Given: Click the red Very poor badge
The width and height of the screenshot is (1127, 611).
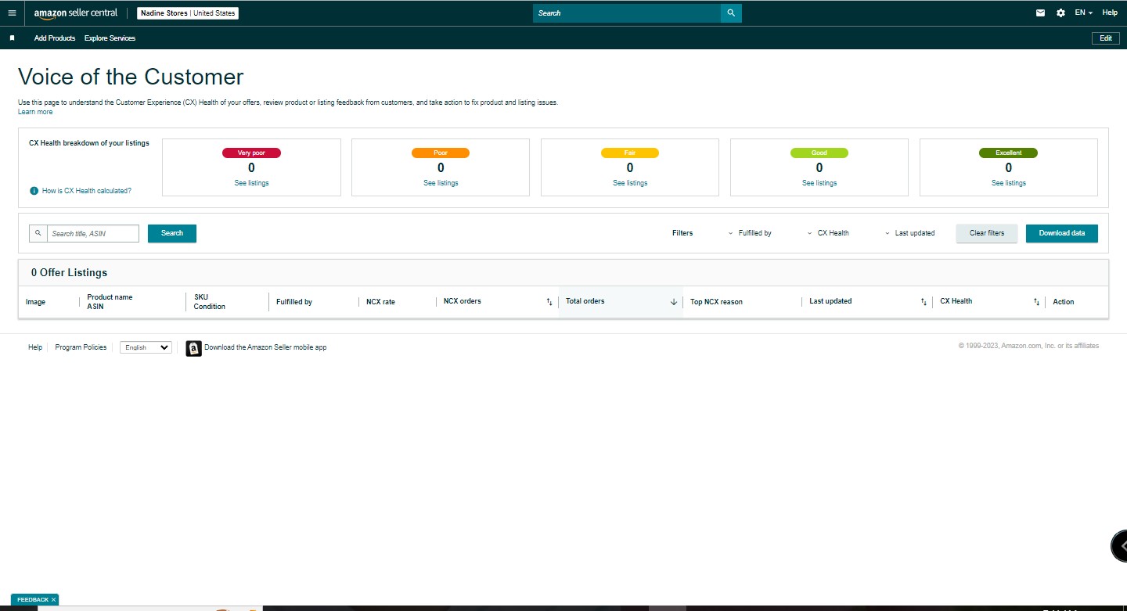Looking at the screenshot, I should (251, 153).
